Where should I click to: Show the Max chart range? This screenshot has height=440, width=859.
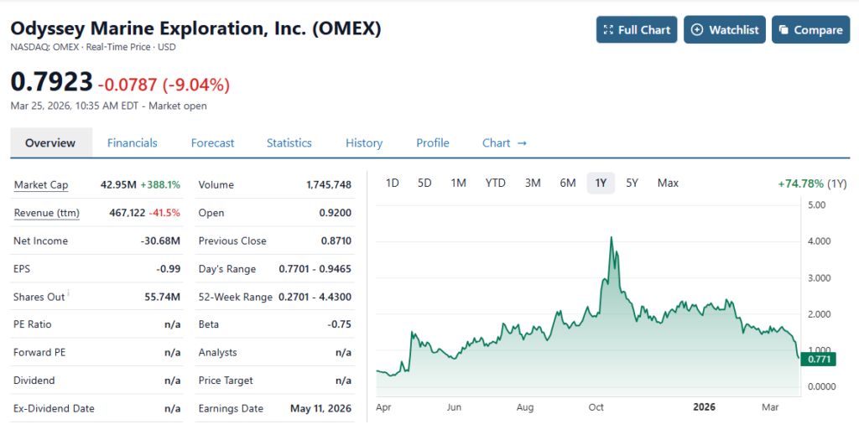[668, 183]
